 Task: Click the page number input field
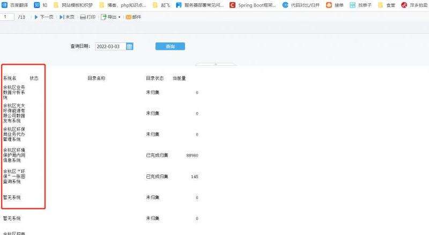pyautogui.click(x=7, y=17)
